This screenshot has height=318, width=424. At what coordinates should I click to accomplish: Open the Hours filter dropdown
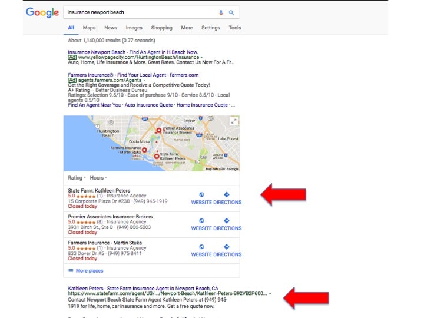point(98,178)
